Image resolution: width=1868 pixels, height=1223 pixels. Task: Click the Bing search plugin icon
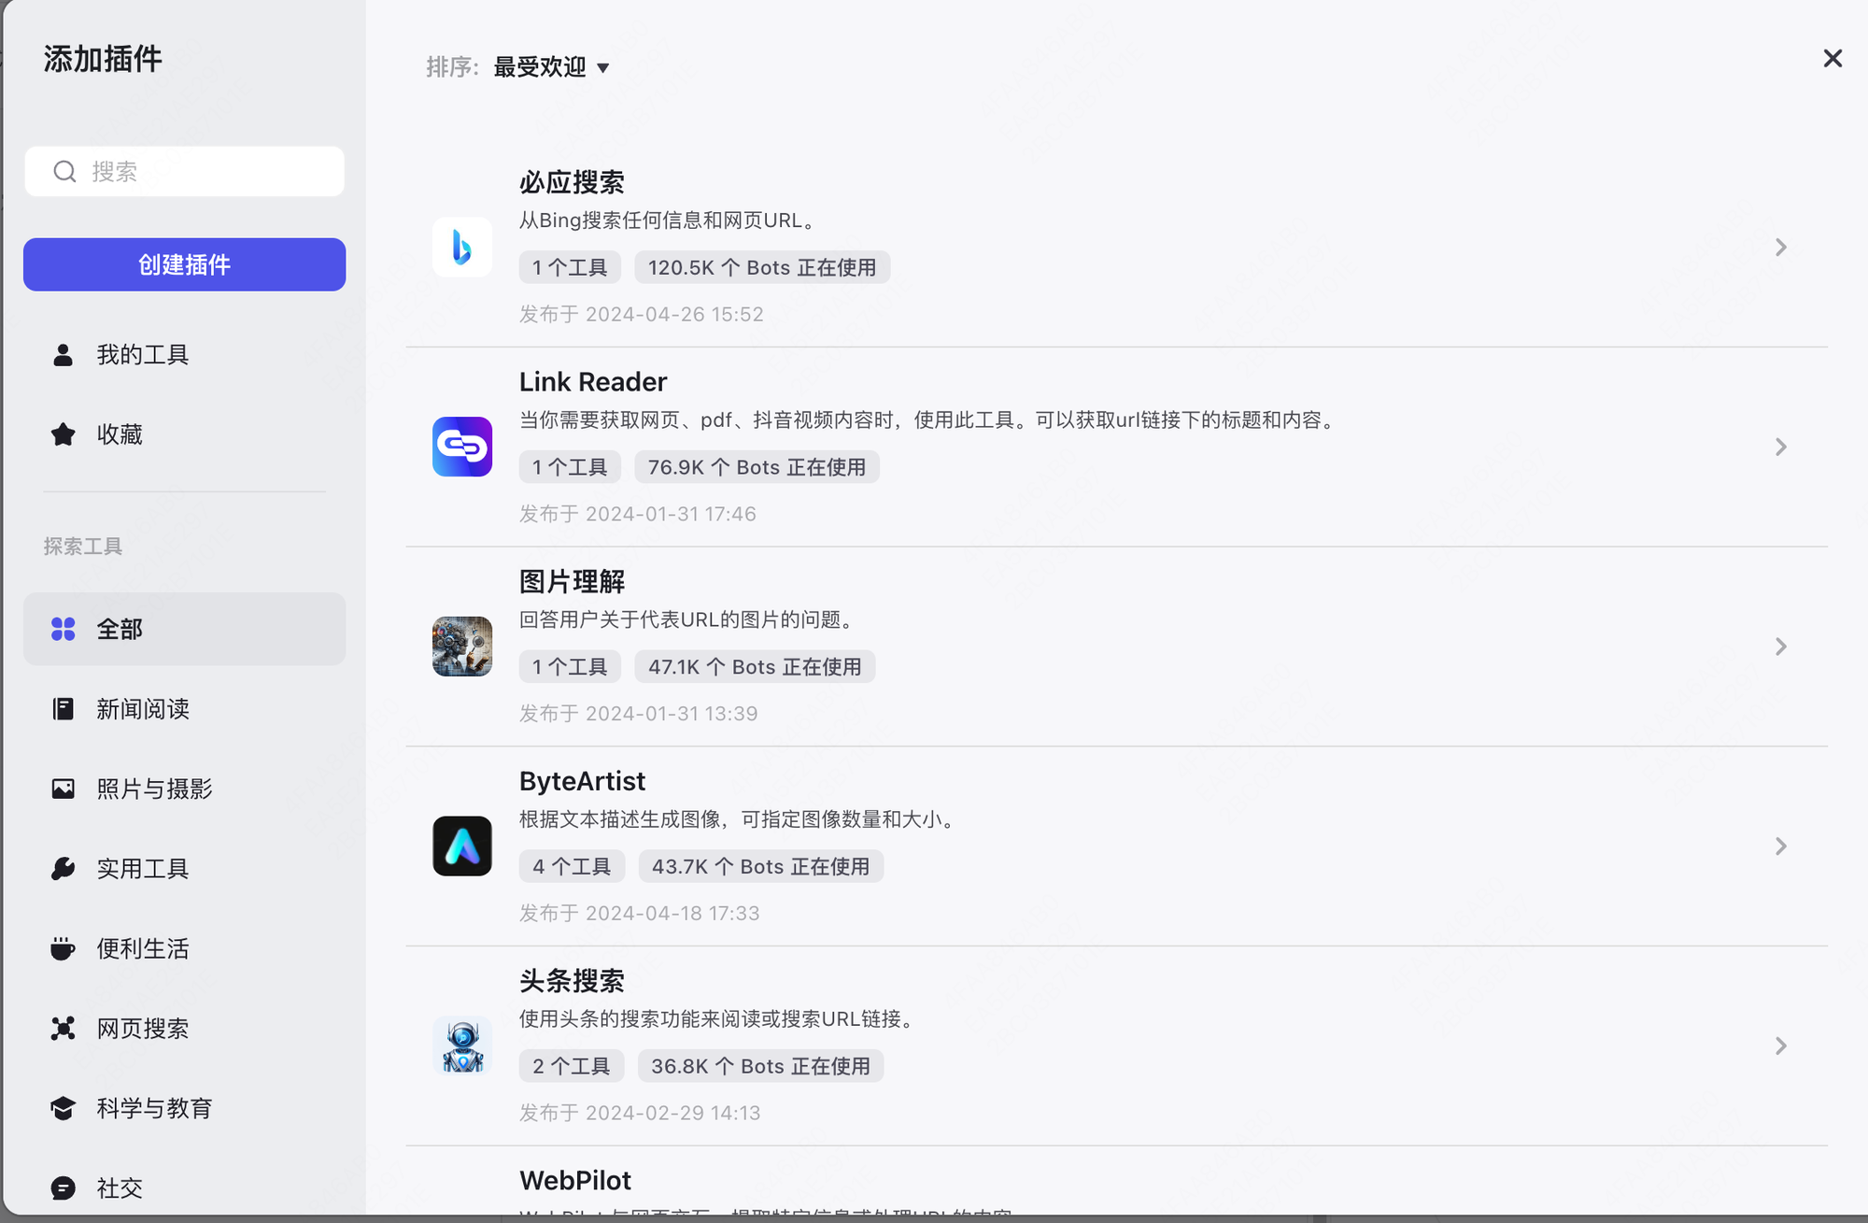click(461, 248)
